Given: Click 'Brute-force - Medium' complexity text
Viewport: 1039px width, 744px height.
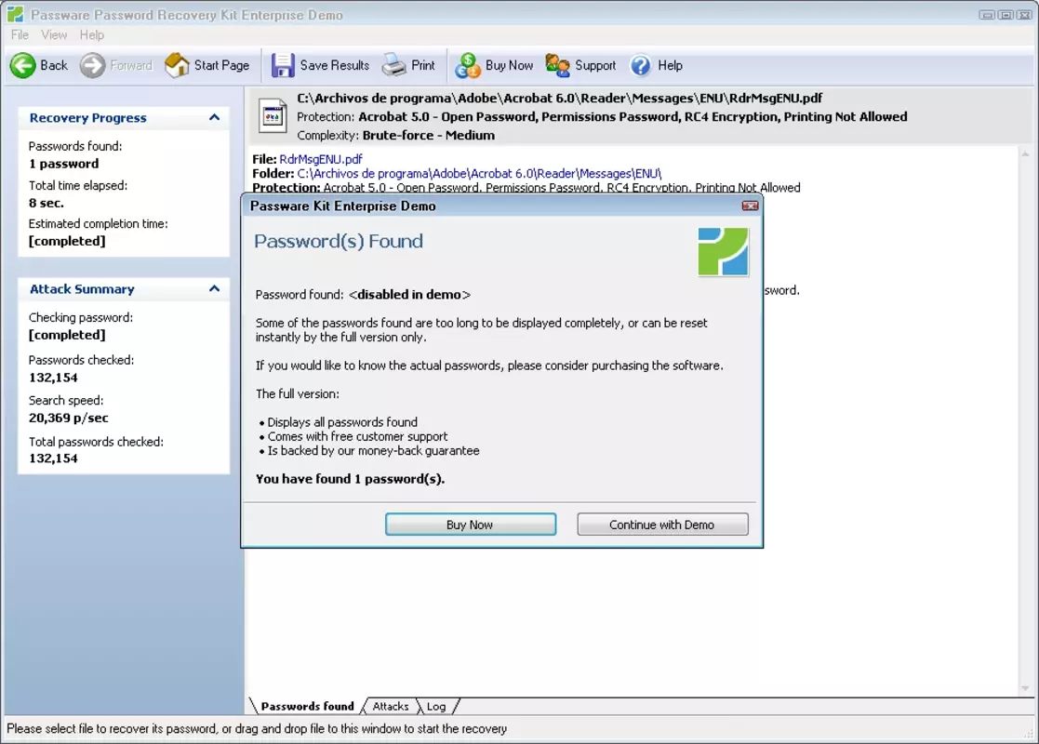Looking at the screenshot, I should (428, 135).
